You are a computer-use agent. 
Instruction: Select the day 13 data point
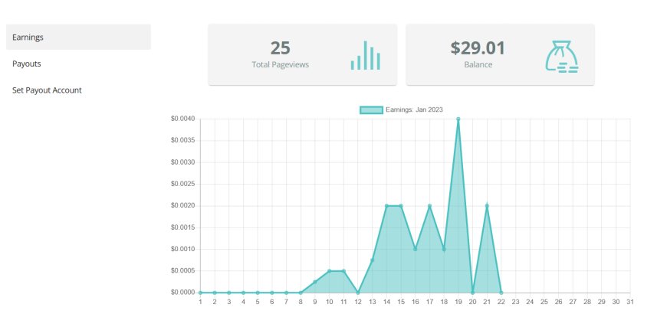372,260
